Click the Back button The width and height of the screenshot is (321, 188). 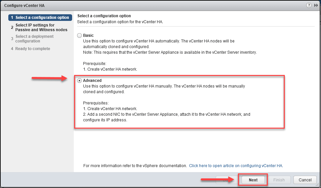point(227,180)
